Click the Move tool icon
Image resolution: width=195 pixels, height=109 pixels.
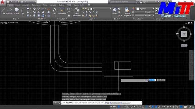(34, 9)
